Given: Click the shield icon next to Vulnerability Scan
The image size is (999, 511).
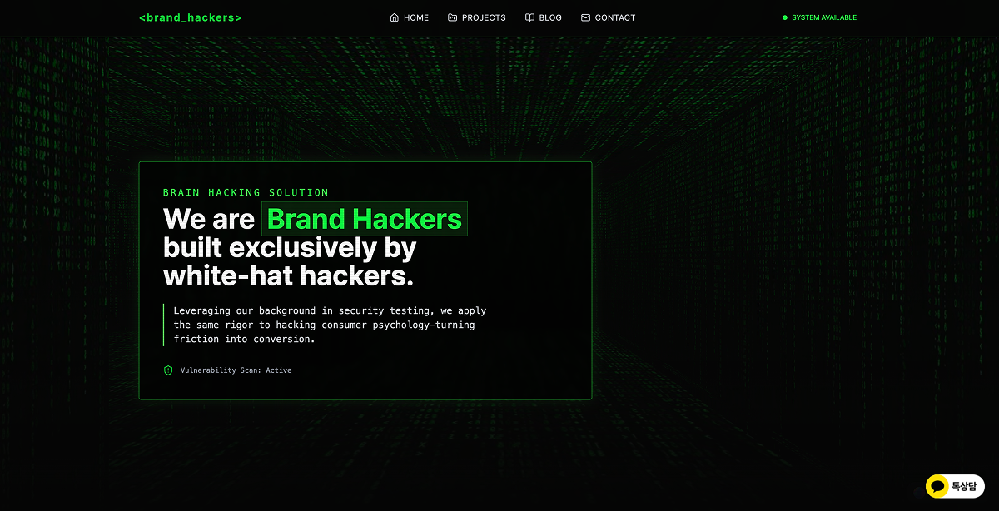Looking at the screenshot, I should coord(168,370).
